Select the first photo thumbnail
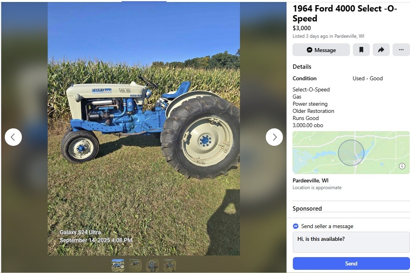This screenshot has width=410, height=273. pos(118,265)
